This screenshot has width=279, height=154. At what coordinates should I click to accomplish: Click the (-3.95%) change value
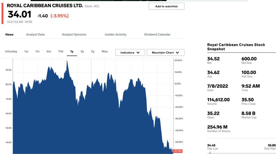point(59,16)
